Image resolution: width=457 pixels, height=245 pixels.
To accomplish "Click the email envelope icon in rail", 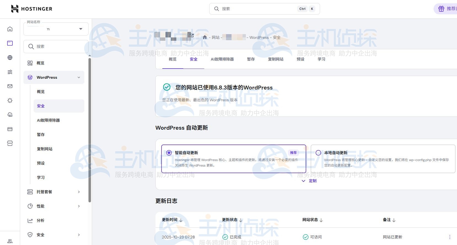I will click(10, 86).
